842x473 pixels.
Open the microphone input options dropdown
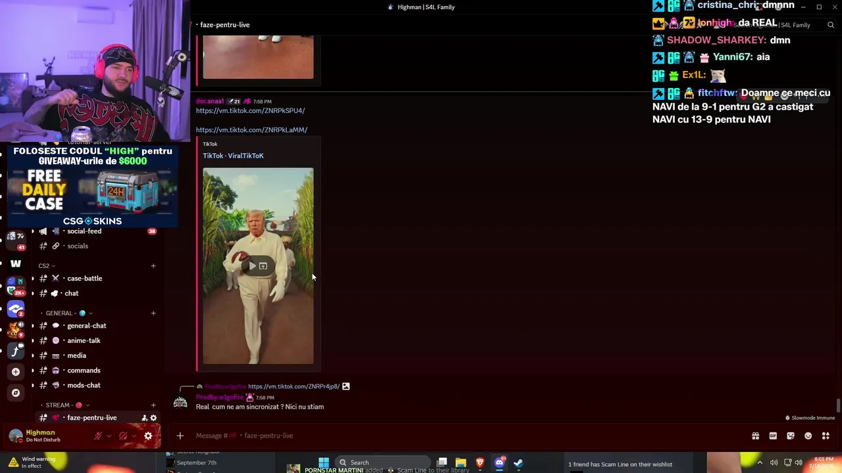point(109,436)
